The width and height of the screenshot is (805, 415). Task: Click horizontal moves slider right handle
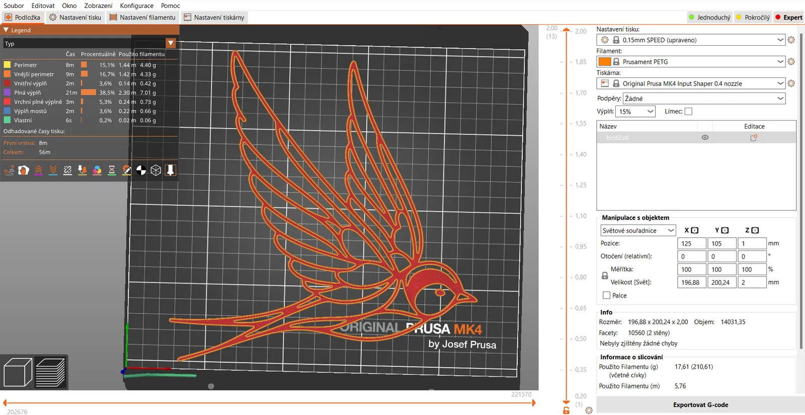(x=533, y=402)
